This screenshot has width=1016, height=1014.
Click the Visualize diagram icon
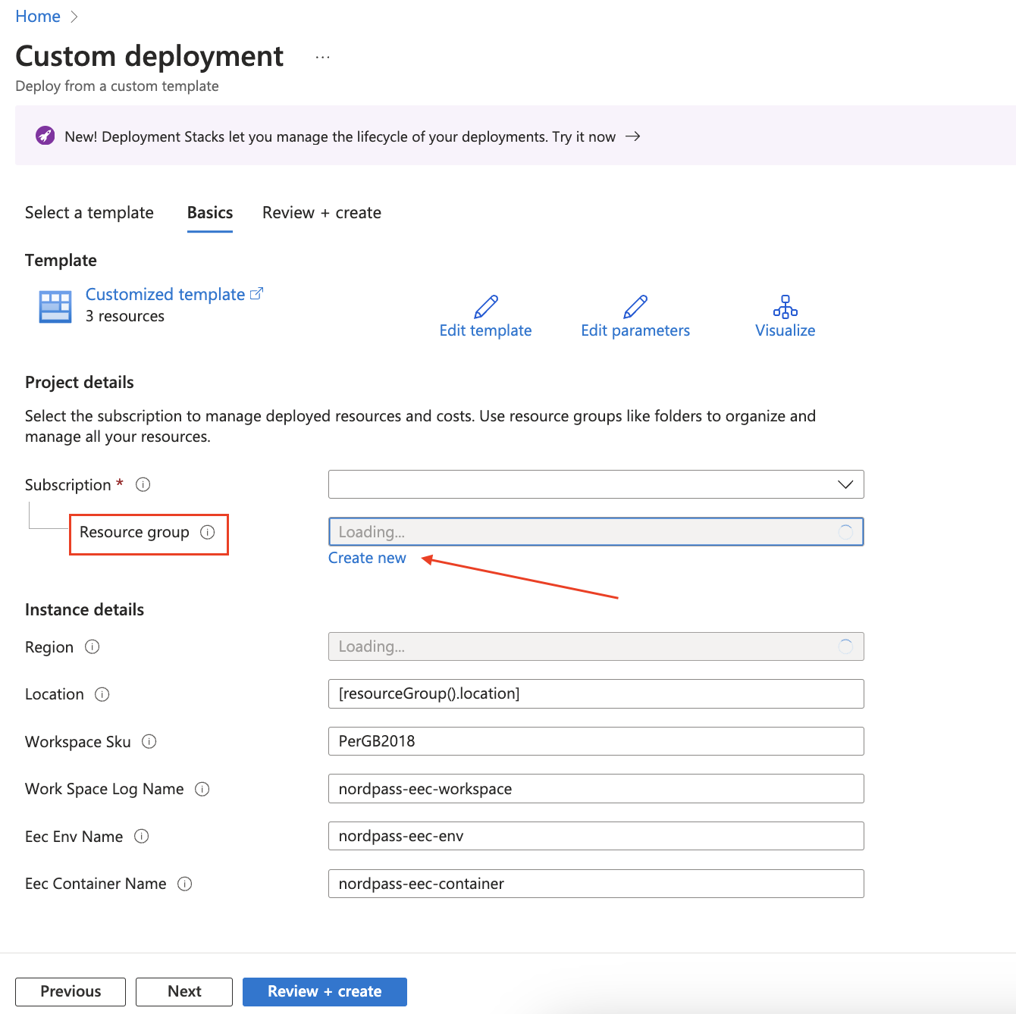pyautogui.click(x=786, y=306)
